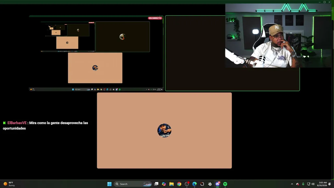Click the green microphone tray icon

pyautogui.click(x=303, y=184)
